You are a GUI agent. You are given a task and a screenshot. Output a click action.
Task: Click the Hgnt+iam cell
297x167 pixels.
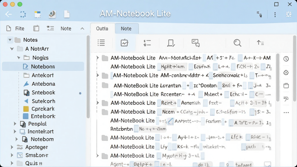(x=173, y=67)
